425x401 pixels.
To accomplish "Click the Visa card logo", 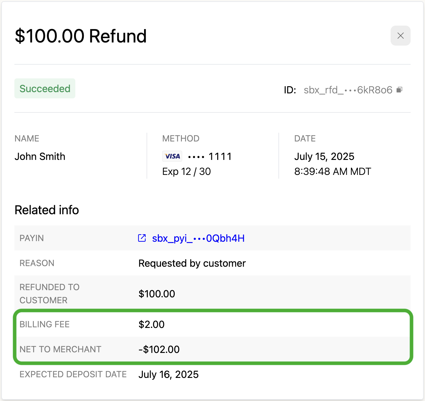I will tap(172, 156).
